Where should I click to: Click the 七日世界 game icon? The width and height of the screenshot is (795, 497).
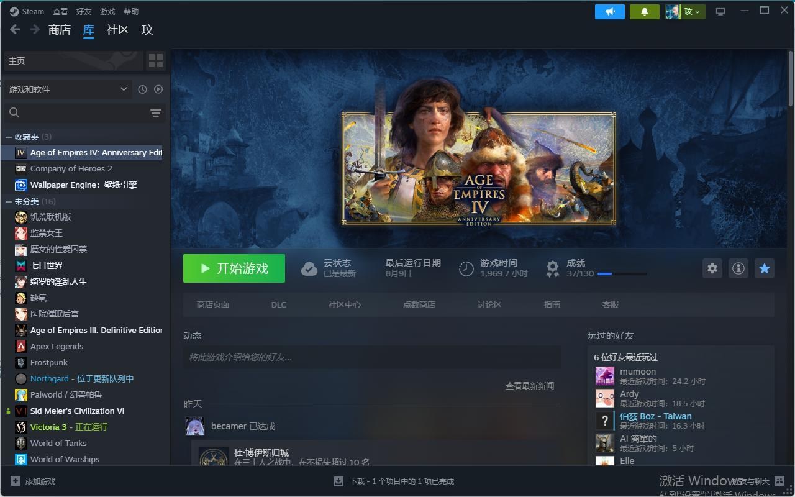click(21, 265)
